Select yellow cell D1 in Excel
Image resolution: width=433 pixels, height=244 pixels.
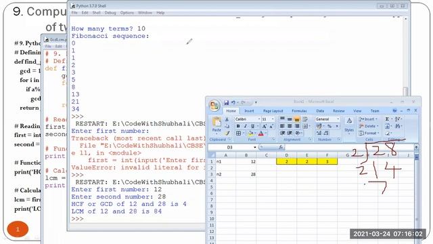287,161
